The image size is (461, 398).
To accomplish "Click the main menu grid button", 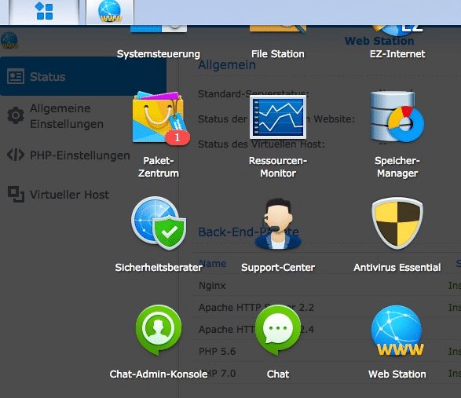I will click(x=44, y=12).
